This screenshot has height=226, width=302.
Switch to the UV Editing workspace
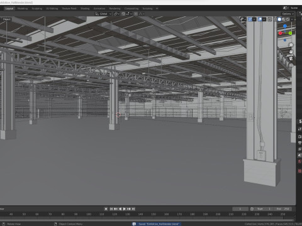(52, 8)
